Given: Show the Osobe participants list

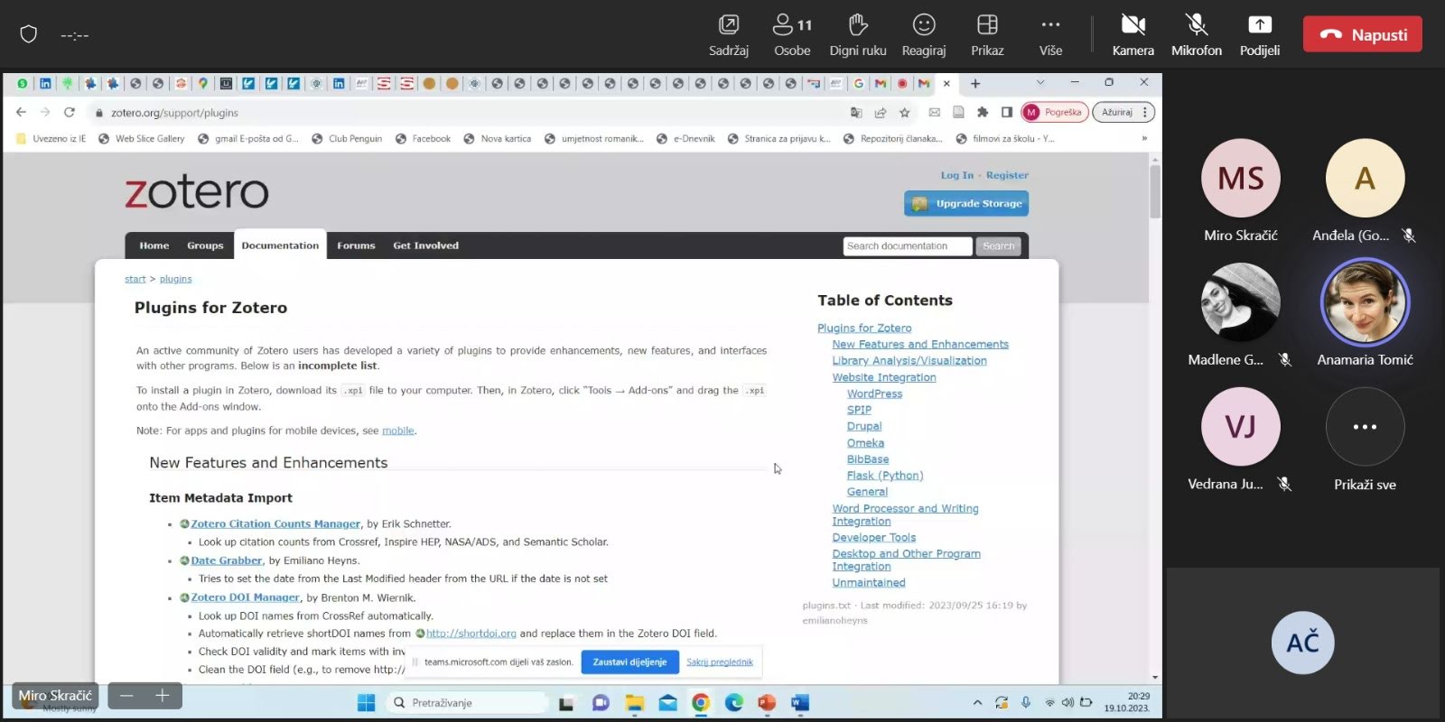Looking at the screenshot, I should click(792, 35).
